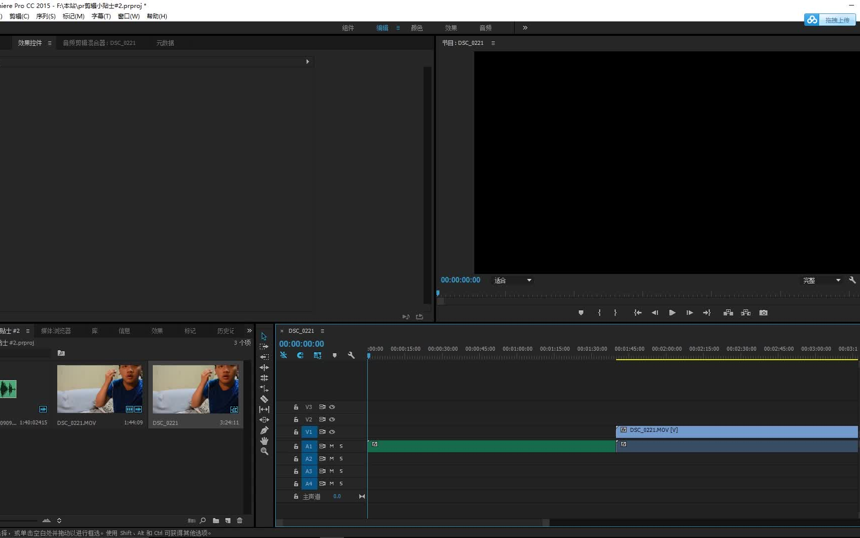
Task: Switch to 颜色 workspace
Action: 417,28
